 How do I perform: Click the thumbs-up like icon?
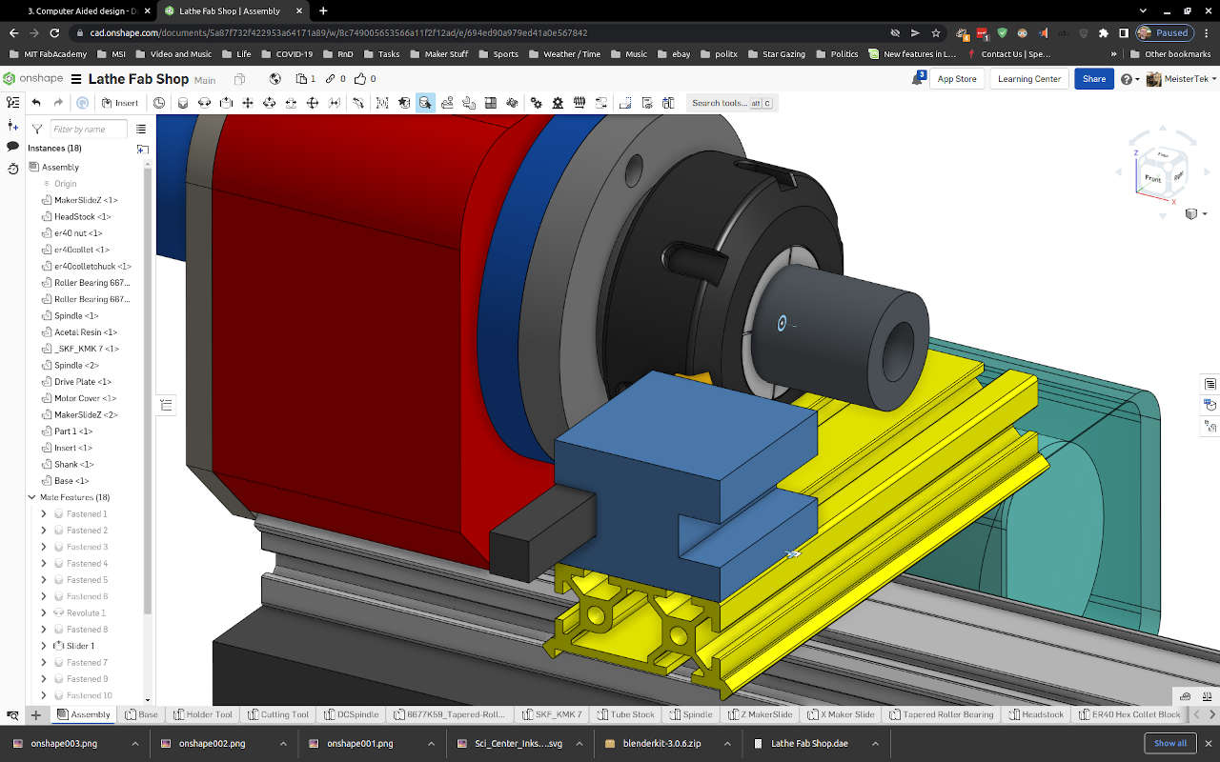tap(360, 79)
